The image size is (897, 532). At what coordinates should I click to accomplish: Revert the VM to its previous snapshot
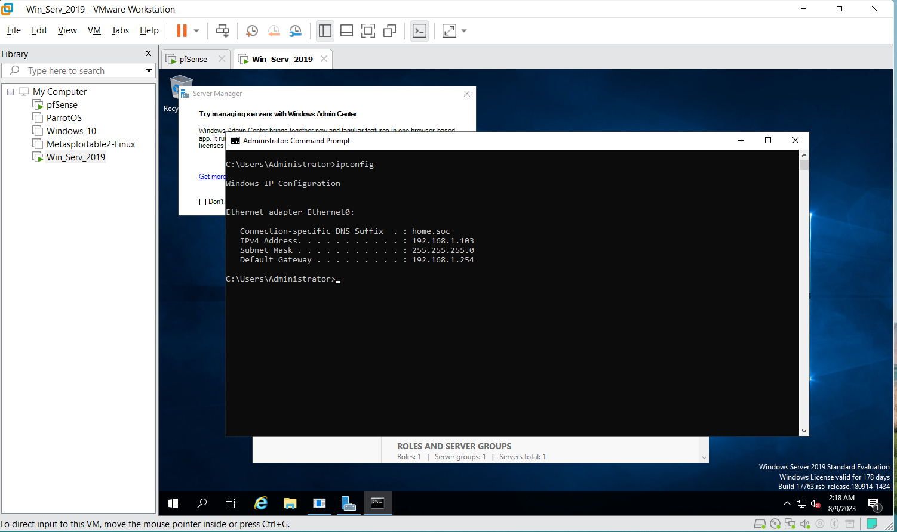(x=274, y=30)
